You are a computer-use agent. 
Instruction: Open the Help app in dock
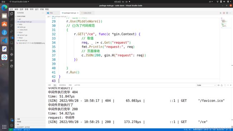click(4, 32)
